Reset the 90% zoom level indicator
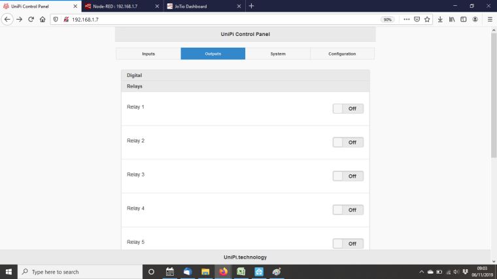 click(x=388, y=20)
